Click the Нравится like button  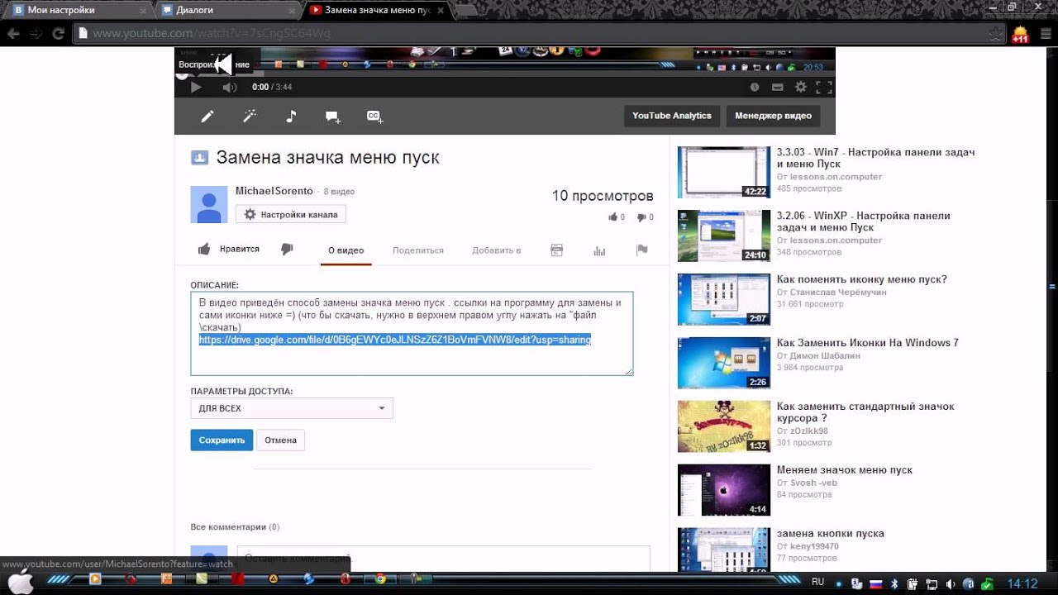tap(229, 249)
